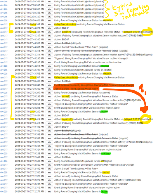Open app:317 link on the 10:27:38.496 row
The height and width of the screenshot is (194, 158).
coord(4,81)
